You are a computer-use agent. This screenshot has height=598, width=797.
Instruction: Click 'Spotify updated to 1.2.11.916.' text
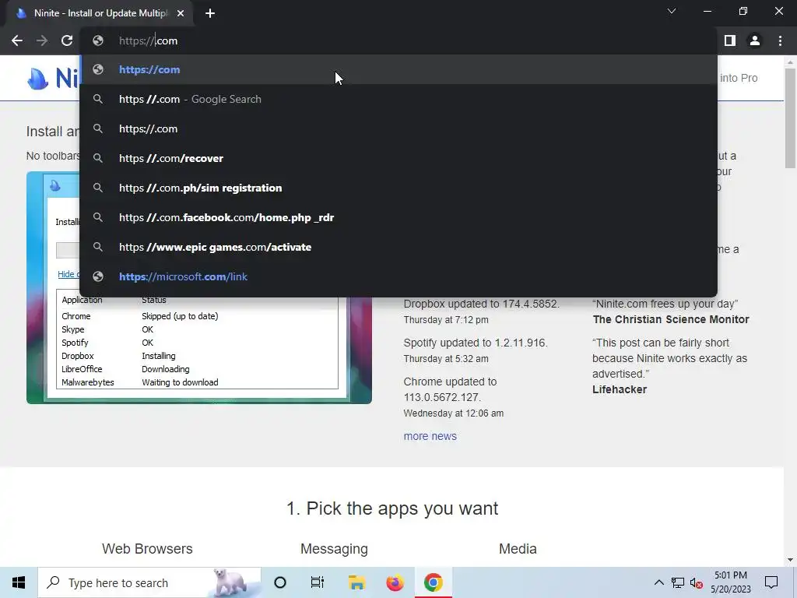[x=476, y=343]
